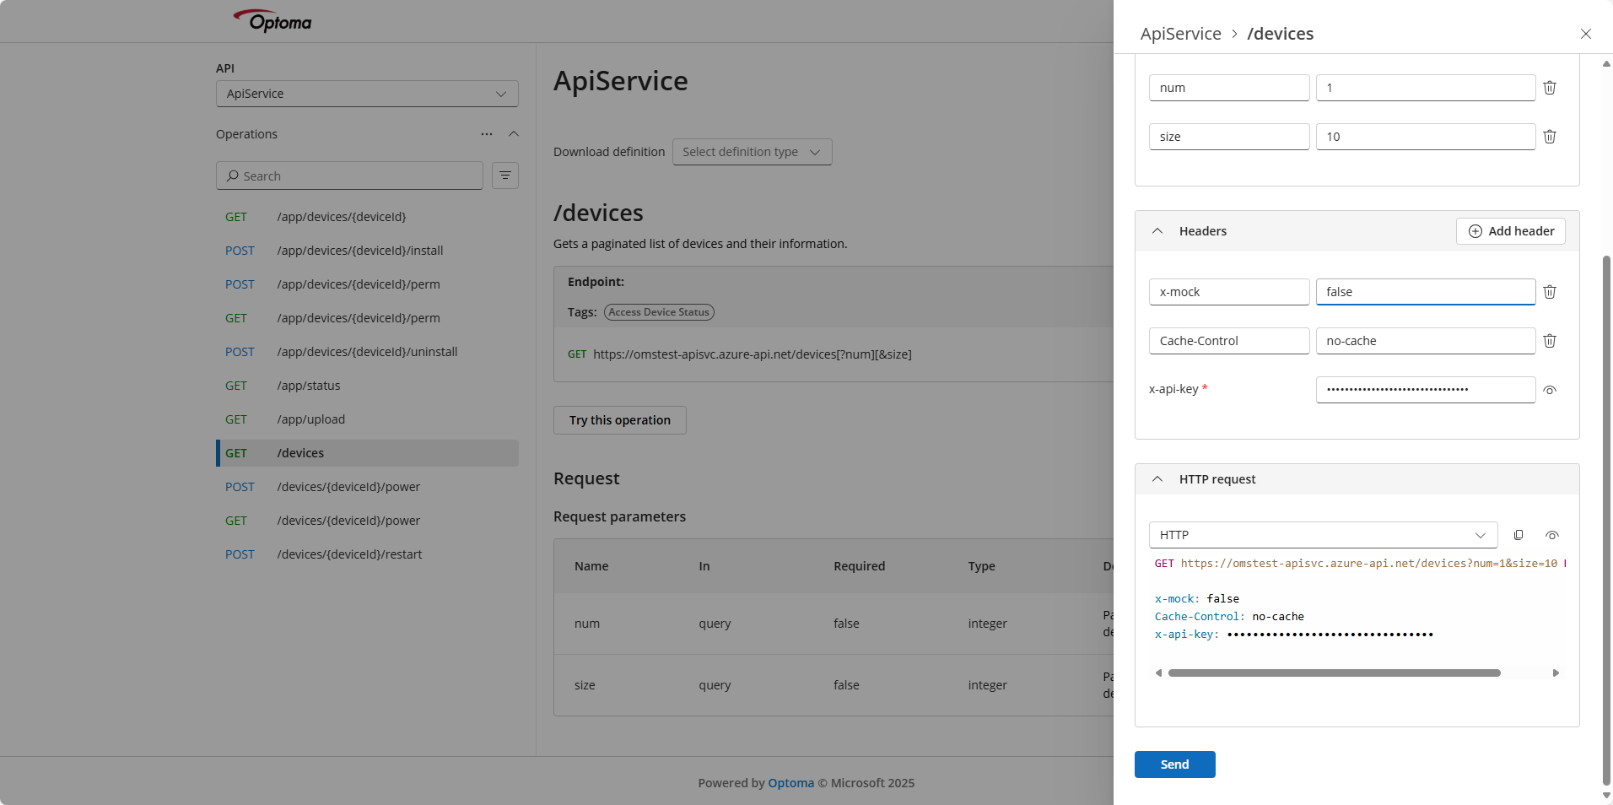The image size is (1613, 805).
Task: Select the GET /app/status operation
Action: [x=309, y=386]
